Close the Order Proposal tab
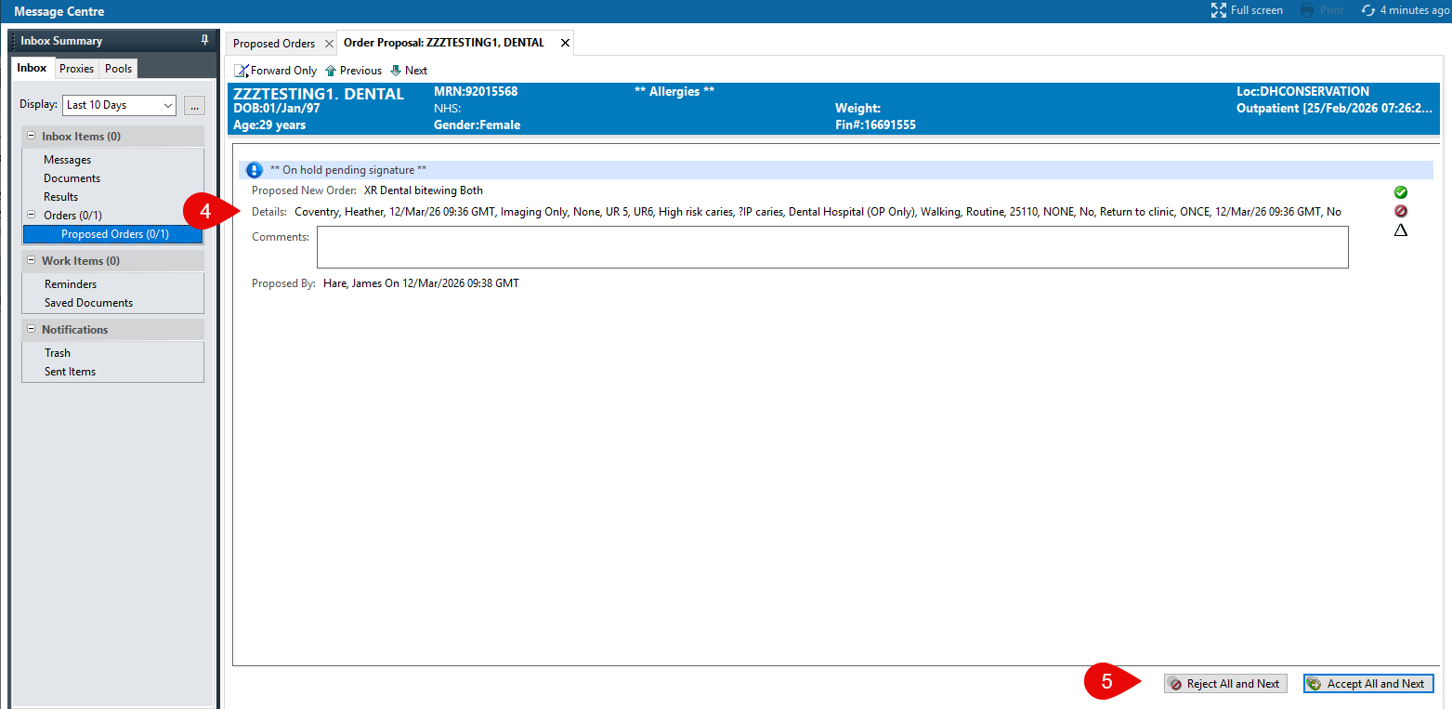Viewport: 1452px width, 709px height. pyautogui.click(x=565, y=44)
